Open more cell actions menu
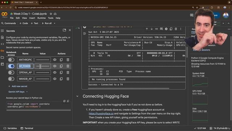The height and width of the screenshot is (131, 232). (181, 29)
